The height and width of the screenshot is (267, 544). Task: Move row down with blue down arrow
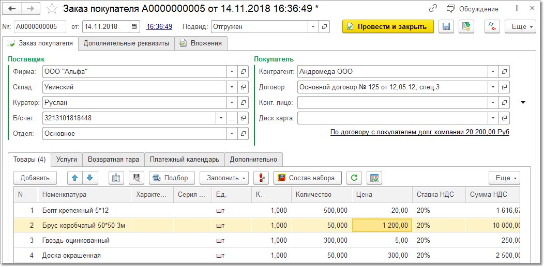pos(90,178)
